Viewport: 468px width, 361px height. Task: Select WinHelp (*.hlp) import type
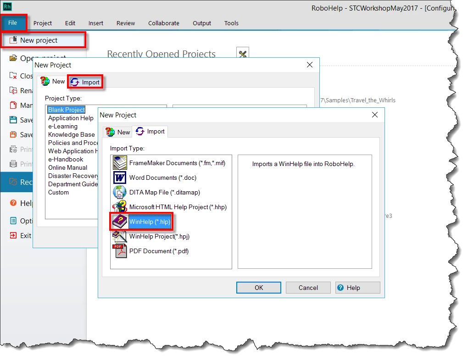tap(150, 222)
